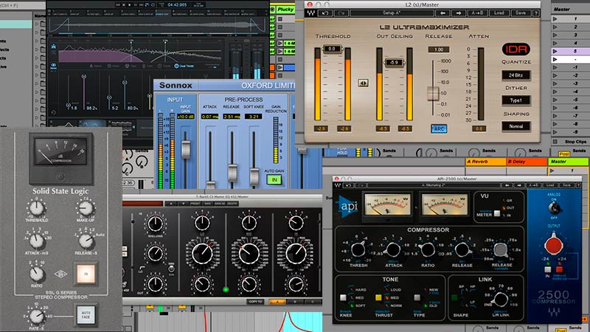The image size is (590, 332).
Task: Click the play button in Ozone transport
Action: [130, 5]
